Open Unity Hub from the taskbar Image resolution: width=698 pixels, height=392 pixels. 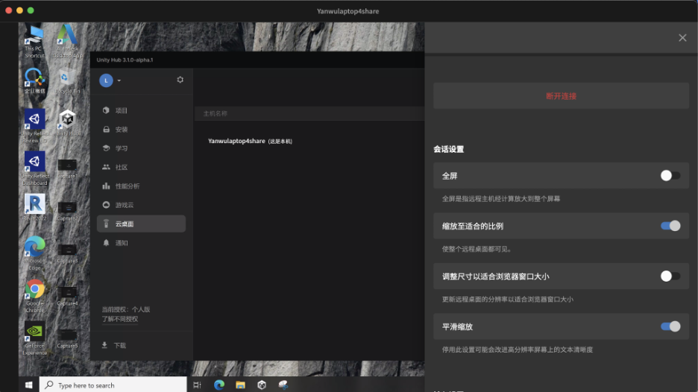262,385
